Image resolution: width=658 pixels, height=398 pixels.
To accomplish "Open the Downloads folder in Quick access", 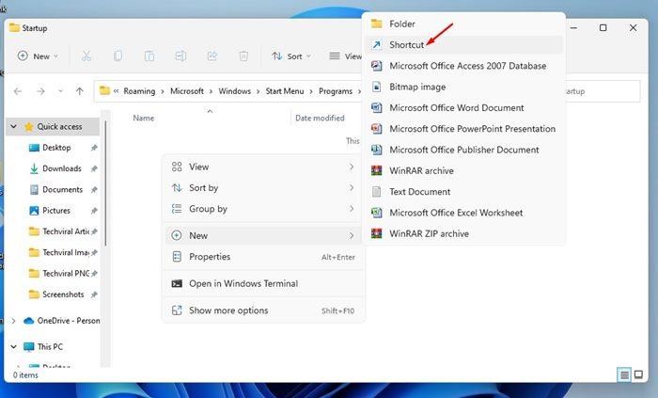I will pos(61,168).
